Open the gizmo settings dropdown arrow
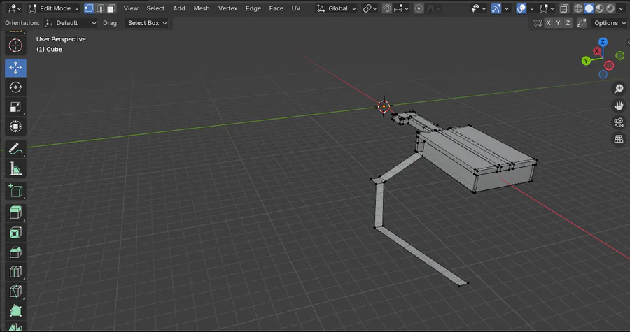Image resolution: width=630 pixels, height=332 pixels. tap(507, 8)
